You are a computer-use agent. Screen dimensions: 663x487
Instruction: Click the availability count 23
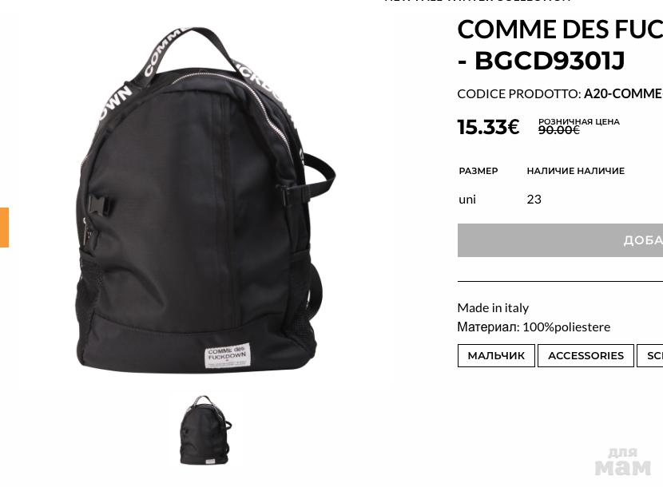534,199
